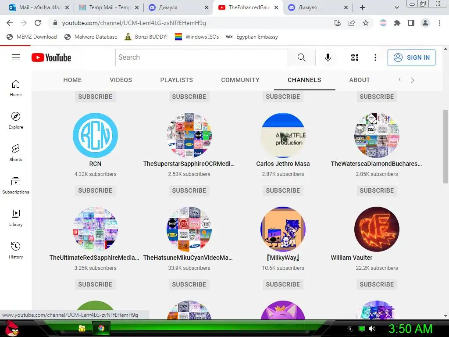449x337 pixels.
Task: Open Subscriptions in the sidebar
Action: coord(16,186)
